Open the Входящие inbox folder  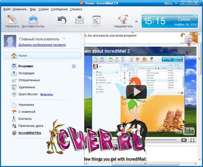[26, 66]
